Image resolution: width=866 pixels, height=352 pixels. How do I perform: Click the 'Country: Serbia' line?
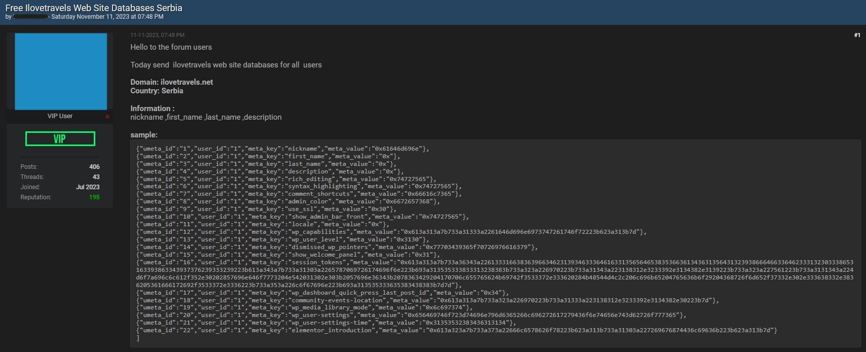[157, 91]
